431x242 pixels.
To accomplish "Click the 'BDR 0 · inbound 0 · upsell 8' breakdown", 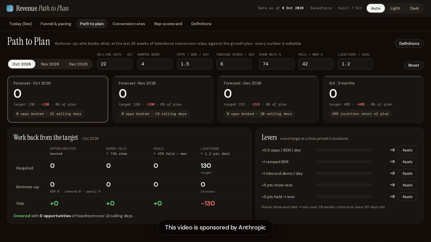I will click(75, 191).
